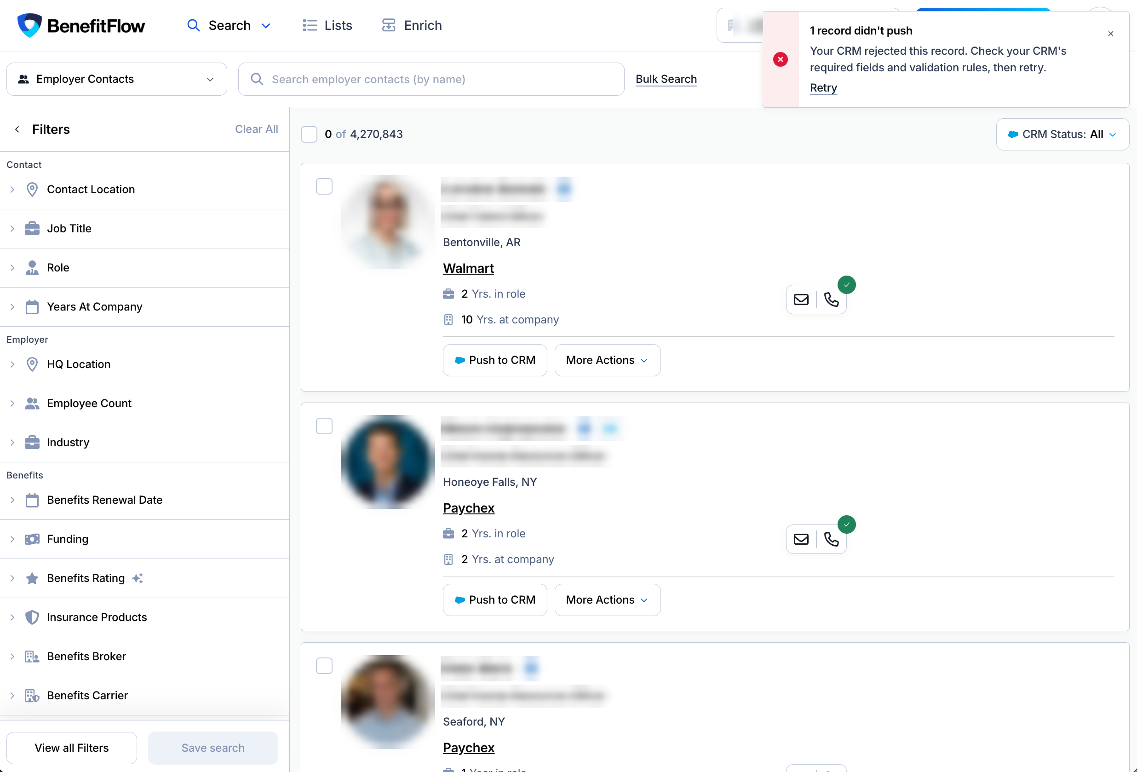Image resolution: width=1137 pixels, height=772 pixels.
Task: Click the Insurance Products shield icon
Action: click(x=32, y=617)
